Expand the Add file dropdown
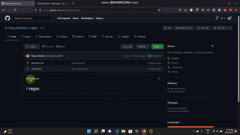 143,46
